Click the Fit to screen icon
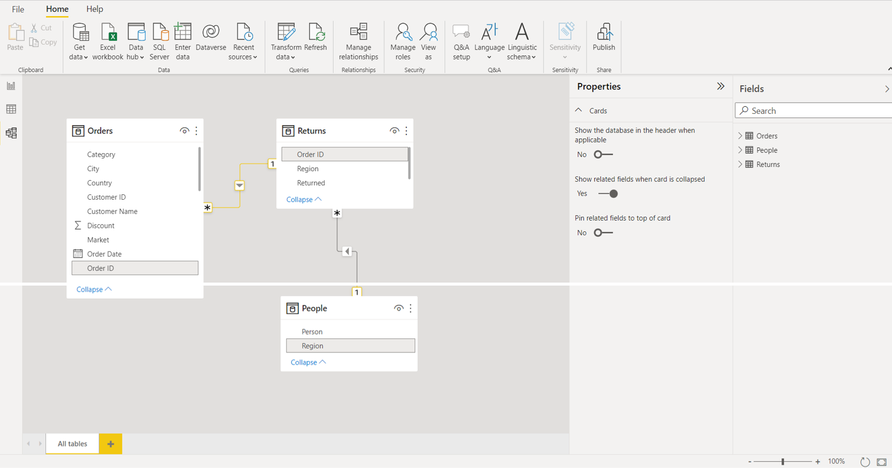 tap(881, 462)
